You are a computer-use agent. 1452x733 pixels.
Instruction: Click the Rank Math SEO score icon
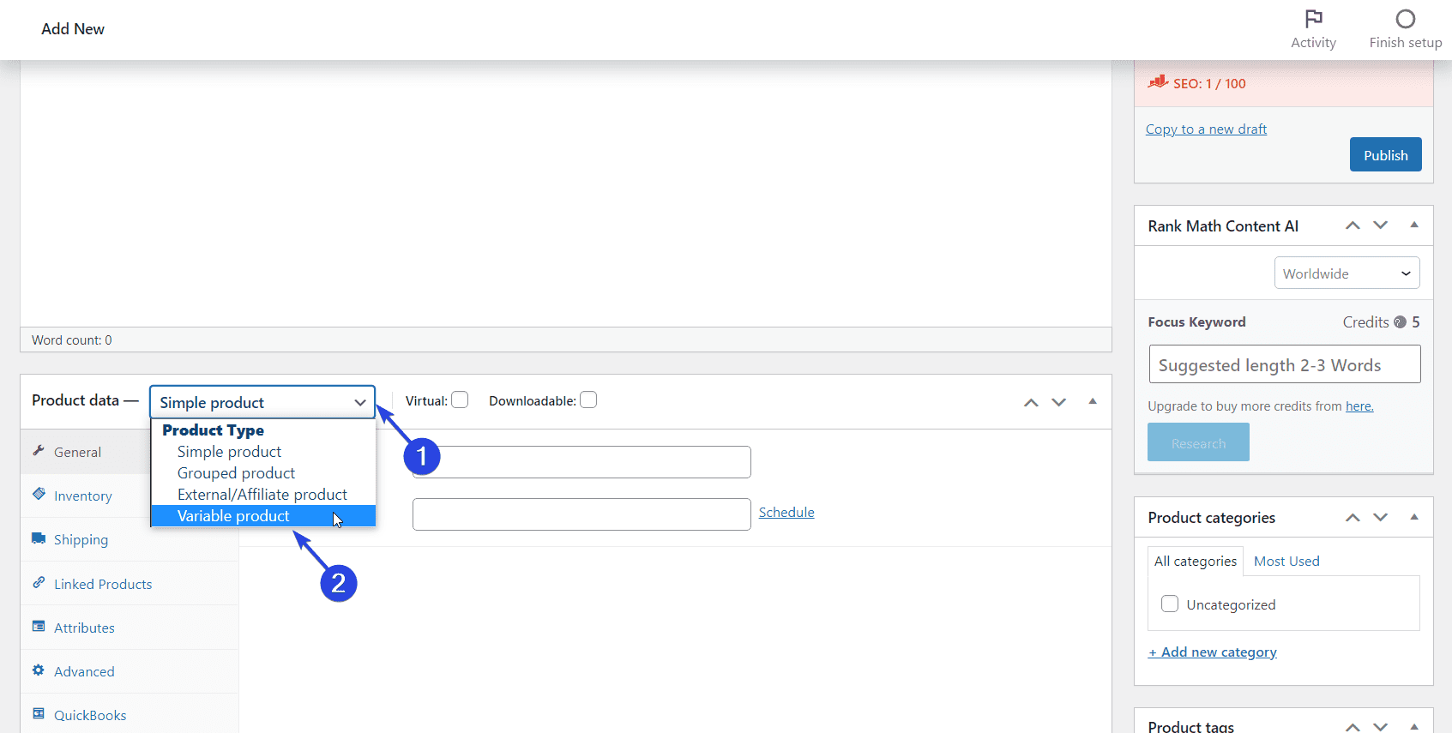click(x=1158, y=82)
